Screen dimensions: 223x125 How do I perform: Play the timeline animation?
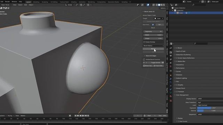click(x=83, y=116)
